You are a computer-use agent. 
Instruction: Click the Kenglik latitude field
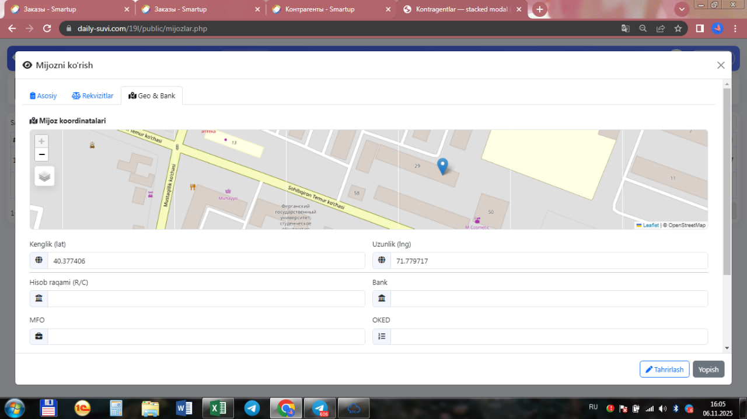coord(205,261)
